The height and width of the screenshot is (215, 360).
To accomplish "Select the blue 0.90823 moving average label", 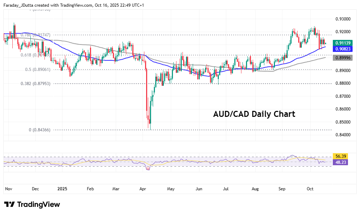I will click(343, 49).
